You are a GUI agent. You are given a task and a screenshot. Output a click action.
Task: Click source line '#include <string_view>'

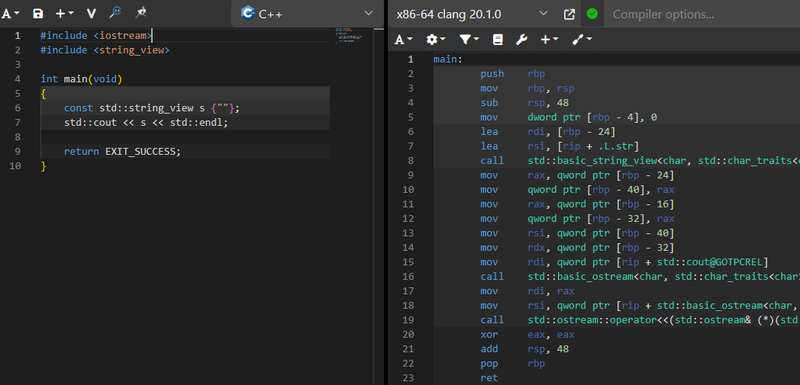coord(105,50)
